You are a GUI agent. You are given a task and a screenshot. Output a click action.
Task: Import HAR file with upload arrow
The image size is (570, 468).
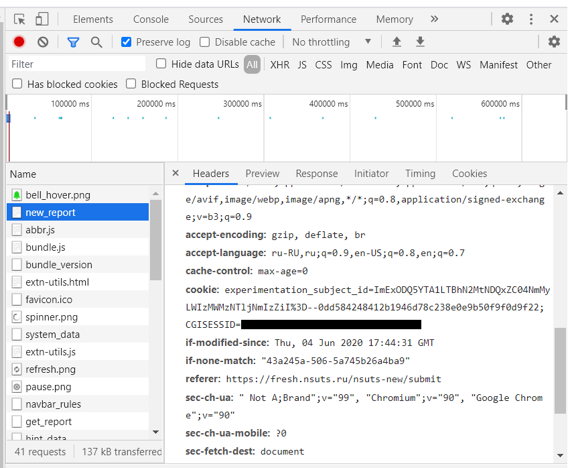[x=397, y=42]
